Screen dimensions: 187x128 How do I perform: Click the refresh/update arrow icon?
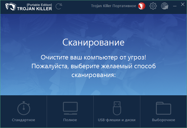pyautogui.click(x=59, y=6)
